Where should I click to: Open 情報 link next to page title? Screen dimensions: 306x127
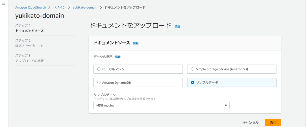pyautogui.click(x=177, y=26)
